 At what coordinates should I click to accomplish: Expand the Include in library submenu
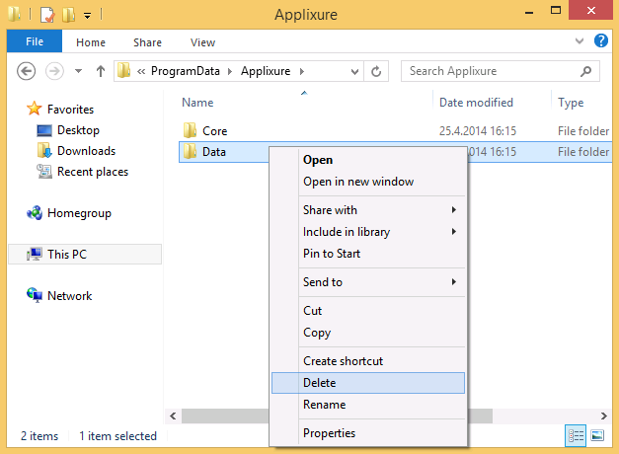coord(368,232)
